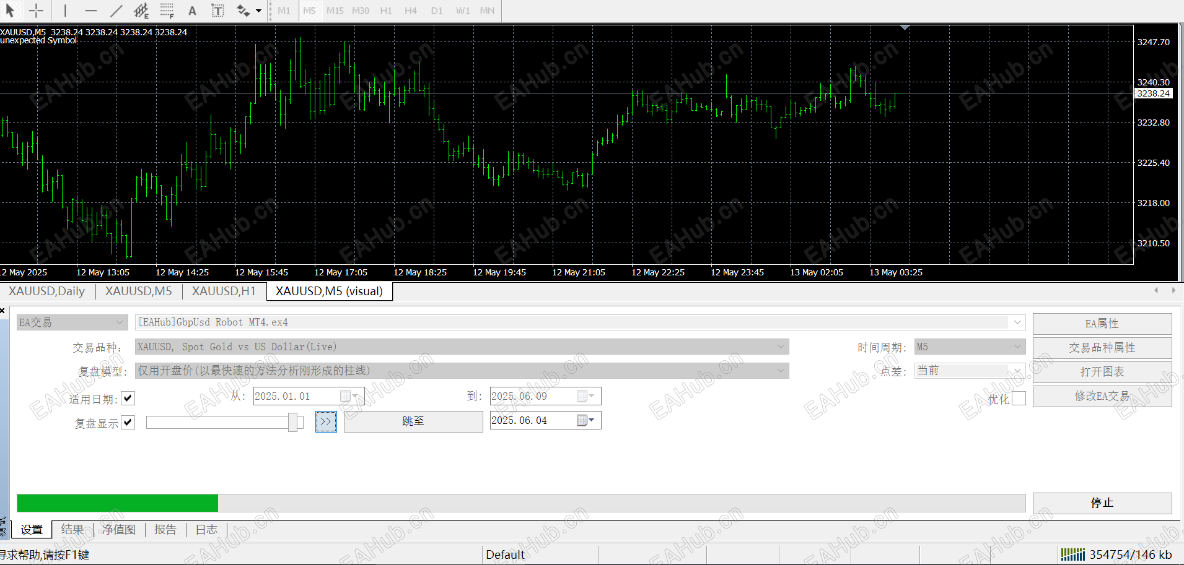Open the 结果 tester tab

pos(72,530)
